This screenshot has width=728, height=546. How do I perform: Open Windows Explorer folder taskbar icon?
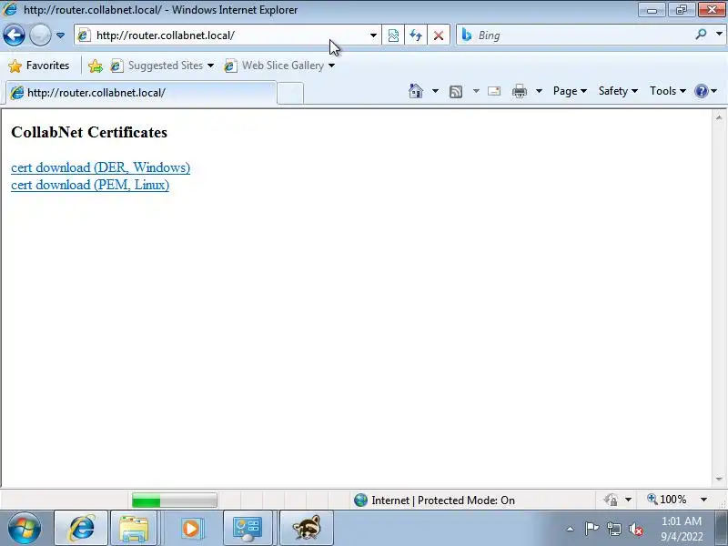[x=134, y=528]
